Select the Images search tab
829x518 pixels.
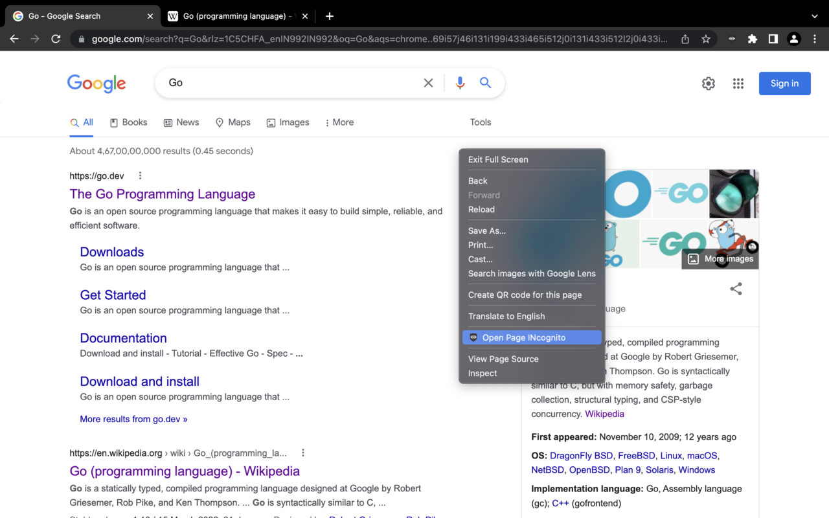tap(288, 122)
